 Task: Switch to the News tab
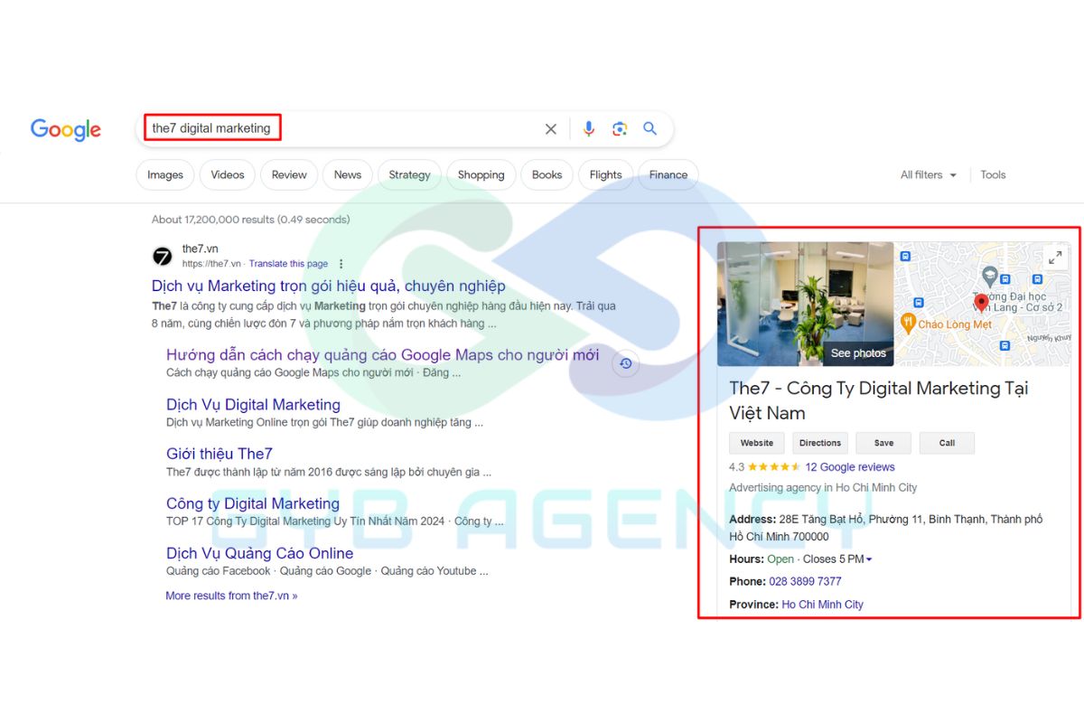pos(348,175)
